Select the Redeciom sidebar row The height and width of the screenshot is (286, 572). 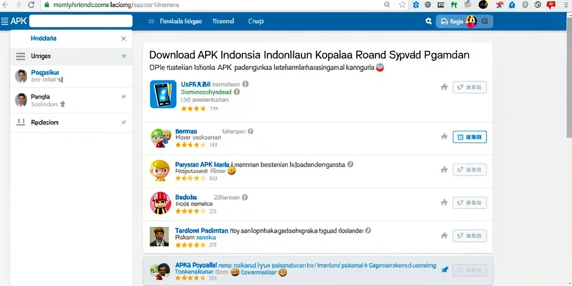(x=71, y=122)
